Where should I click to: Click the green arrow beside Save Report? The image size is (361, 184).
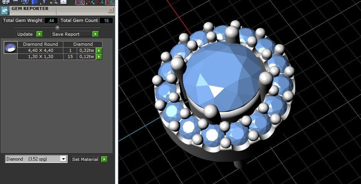pos(95,34)
